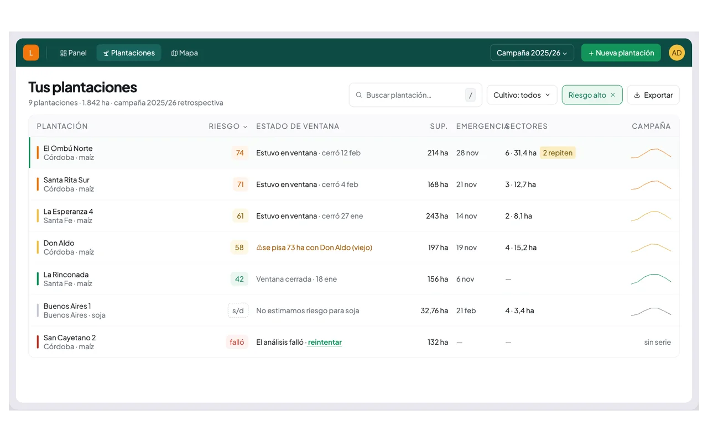Click the 21 feb emergence date

466,311
